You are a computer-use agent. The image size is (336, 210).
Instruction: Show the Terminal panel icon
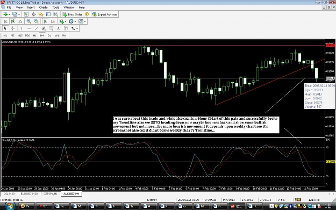pyautogui.click(x=48, y=15)
